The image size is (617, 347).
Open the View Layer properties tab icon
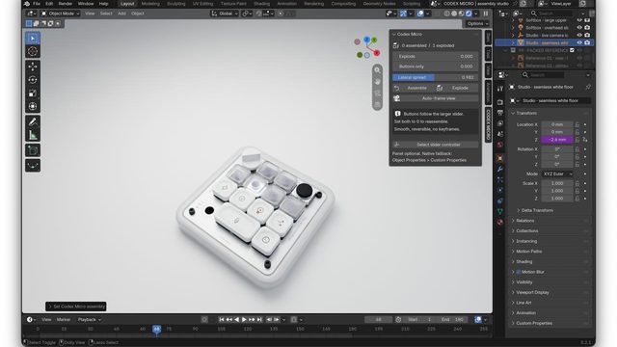click(x=500, y=123)
